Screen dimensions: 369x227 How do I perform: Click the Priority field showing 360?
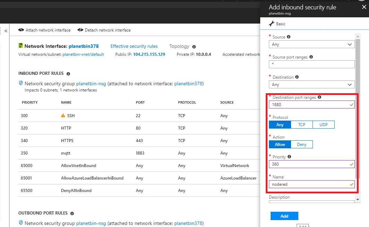point(311,164)
